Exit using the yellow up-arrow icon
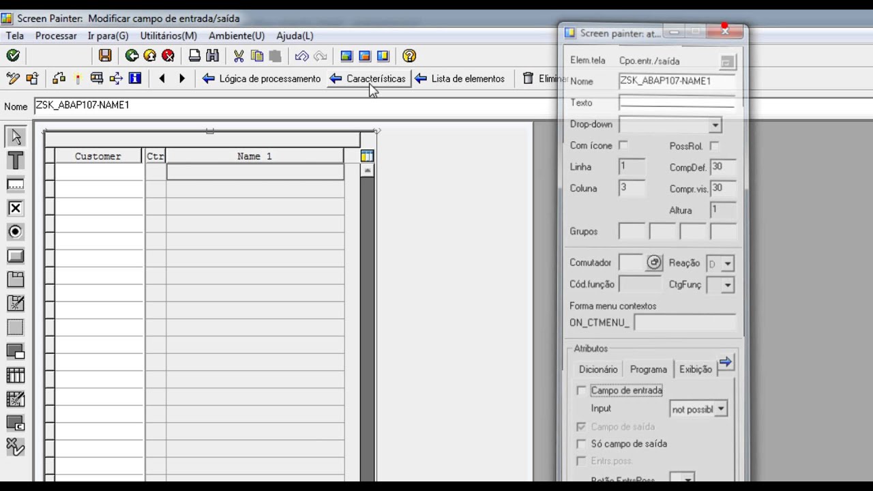The width and height of the screenshot is (873, 491). coord(150,56)
